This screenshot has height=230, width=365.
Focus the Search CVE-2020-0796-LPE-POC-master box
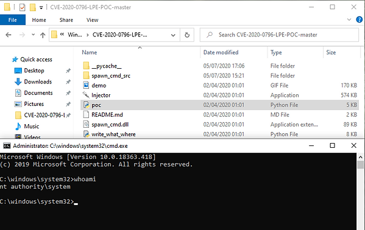click(279, 35)
